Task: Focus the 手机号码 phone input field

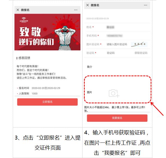Action: (127, 36)
